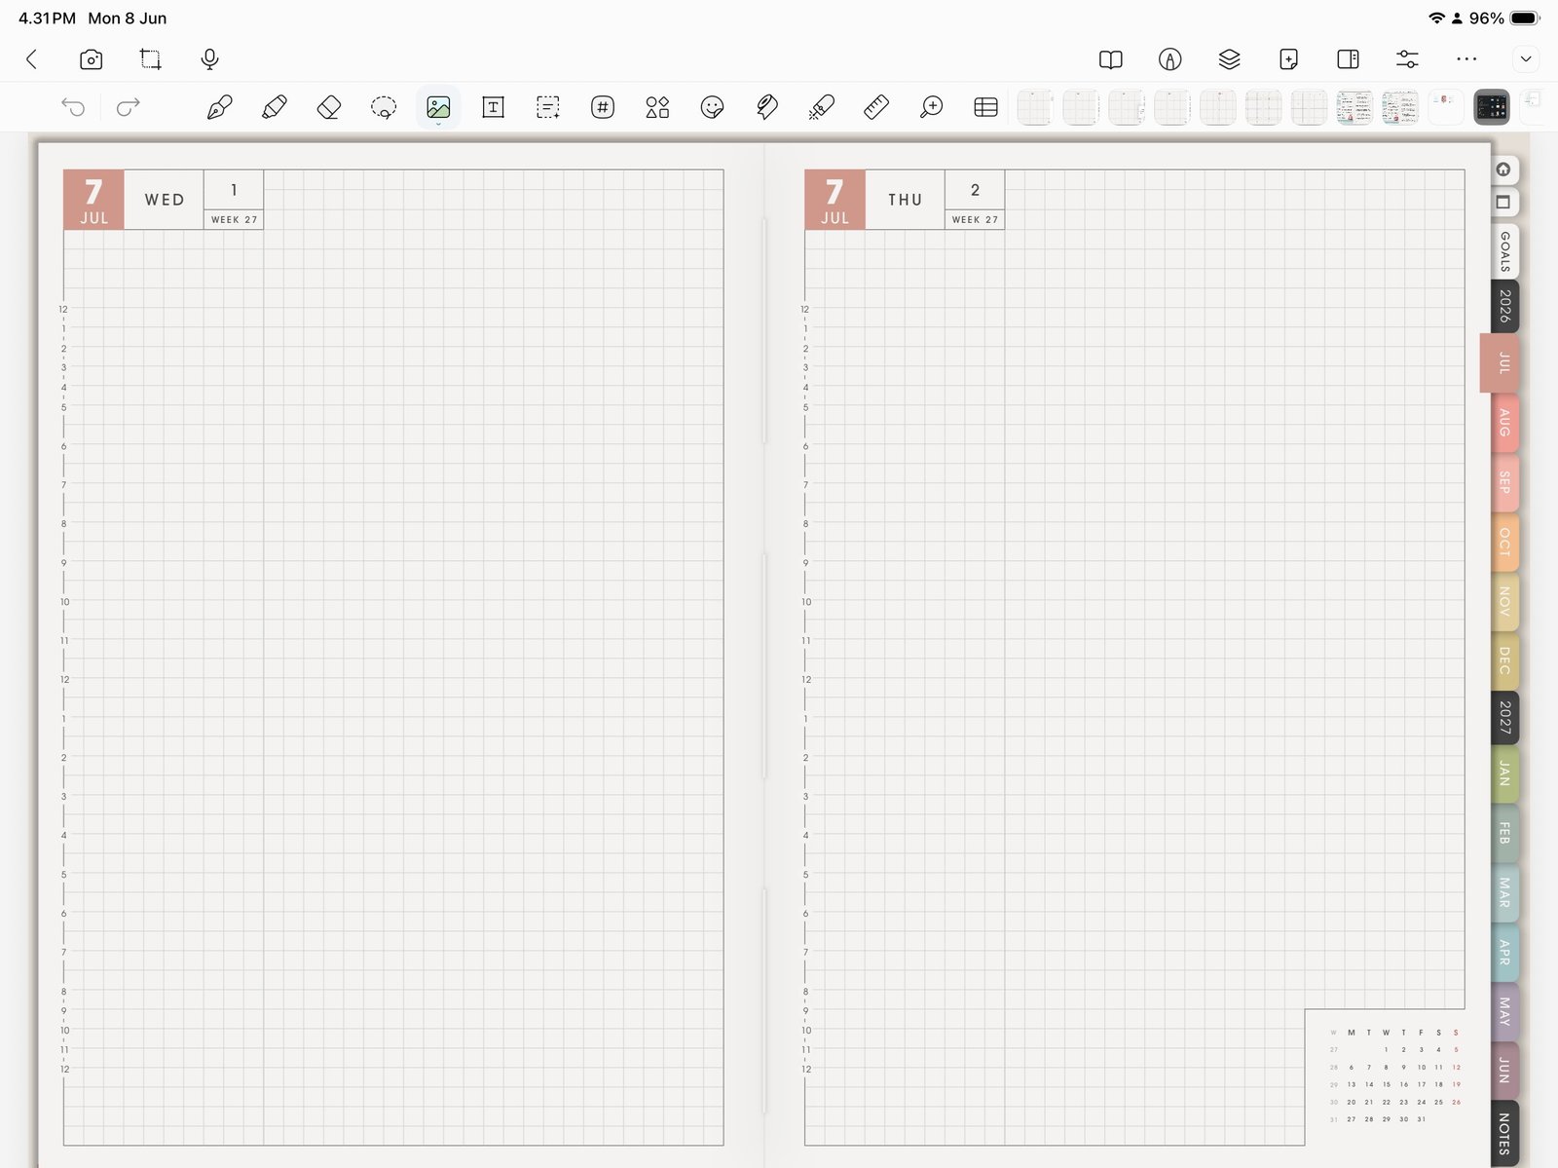This screenshot has height=1168, width=1558.
Task: Toggle split view sidebar panel
Action: tap(1348, 59)
